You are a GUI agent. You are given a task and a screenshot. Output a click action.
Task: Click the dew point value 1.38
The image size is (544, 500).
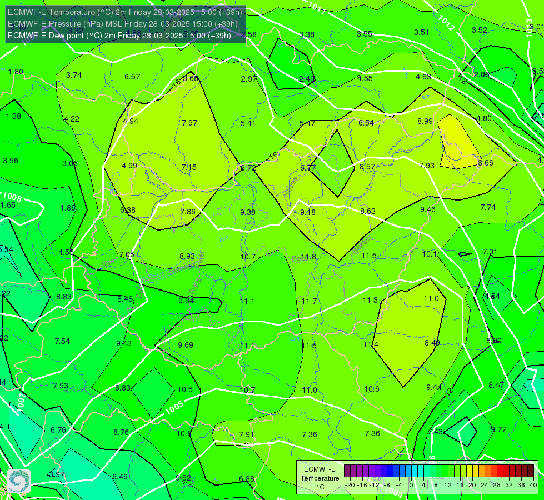tap(13, 116)
